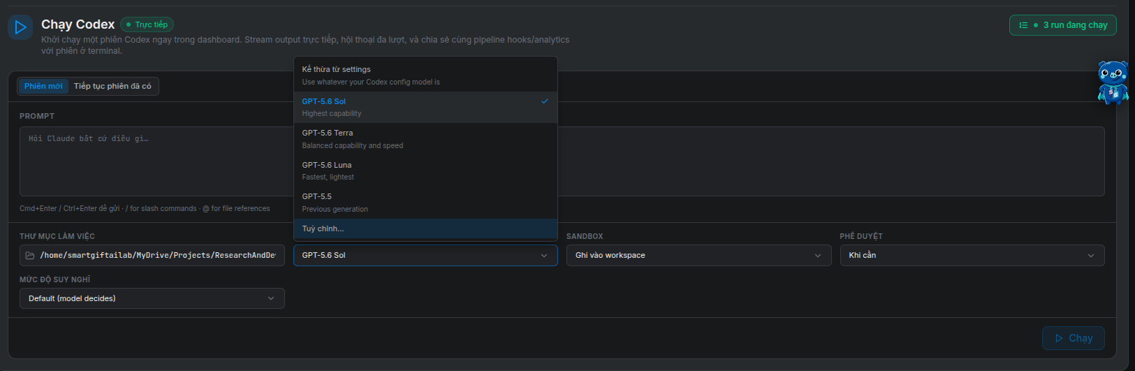Open the Phê duyệt dropdown Khi cần
1135x371 pixels.
[x=972, y=255]
